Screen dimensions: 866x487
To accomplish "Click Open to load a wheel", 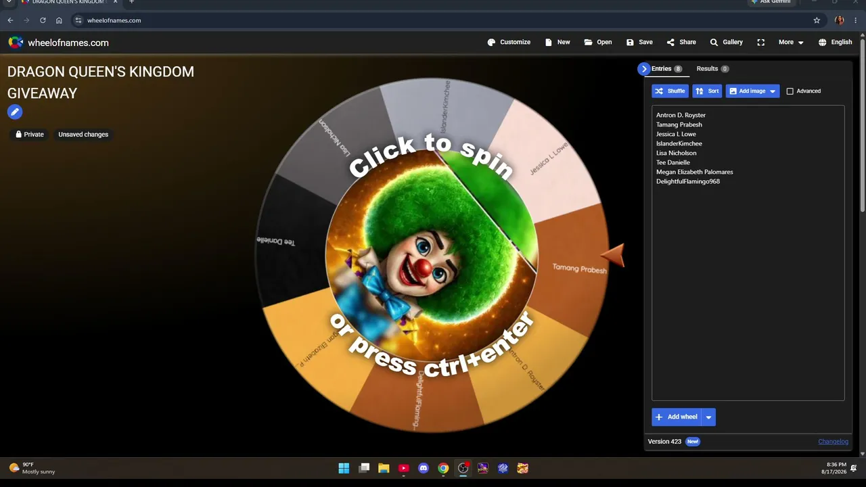I will (x=598, y=42).
